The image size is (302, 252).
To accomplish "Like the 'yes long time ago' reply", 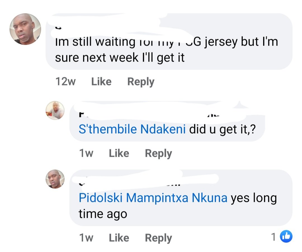I will coord(119,238).
